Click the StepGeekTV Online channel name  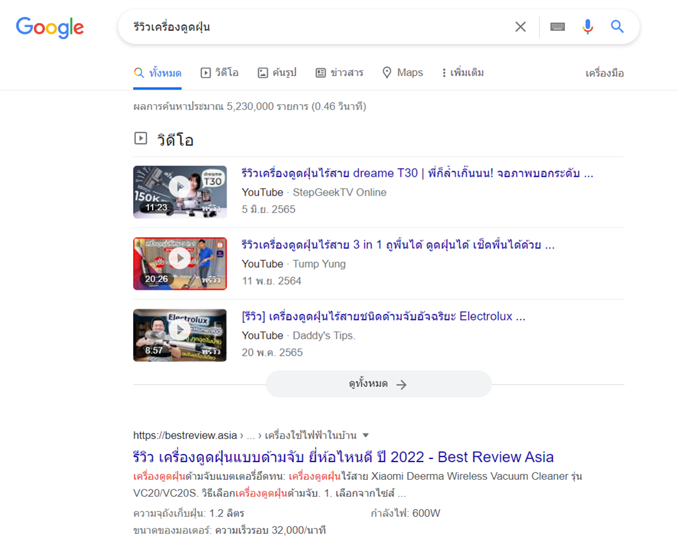(x=340, y=193)
